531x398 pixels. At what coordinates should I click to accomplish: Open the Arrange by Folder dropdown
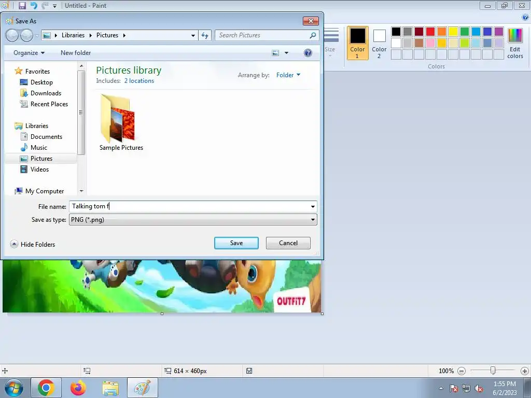288,75
